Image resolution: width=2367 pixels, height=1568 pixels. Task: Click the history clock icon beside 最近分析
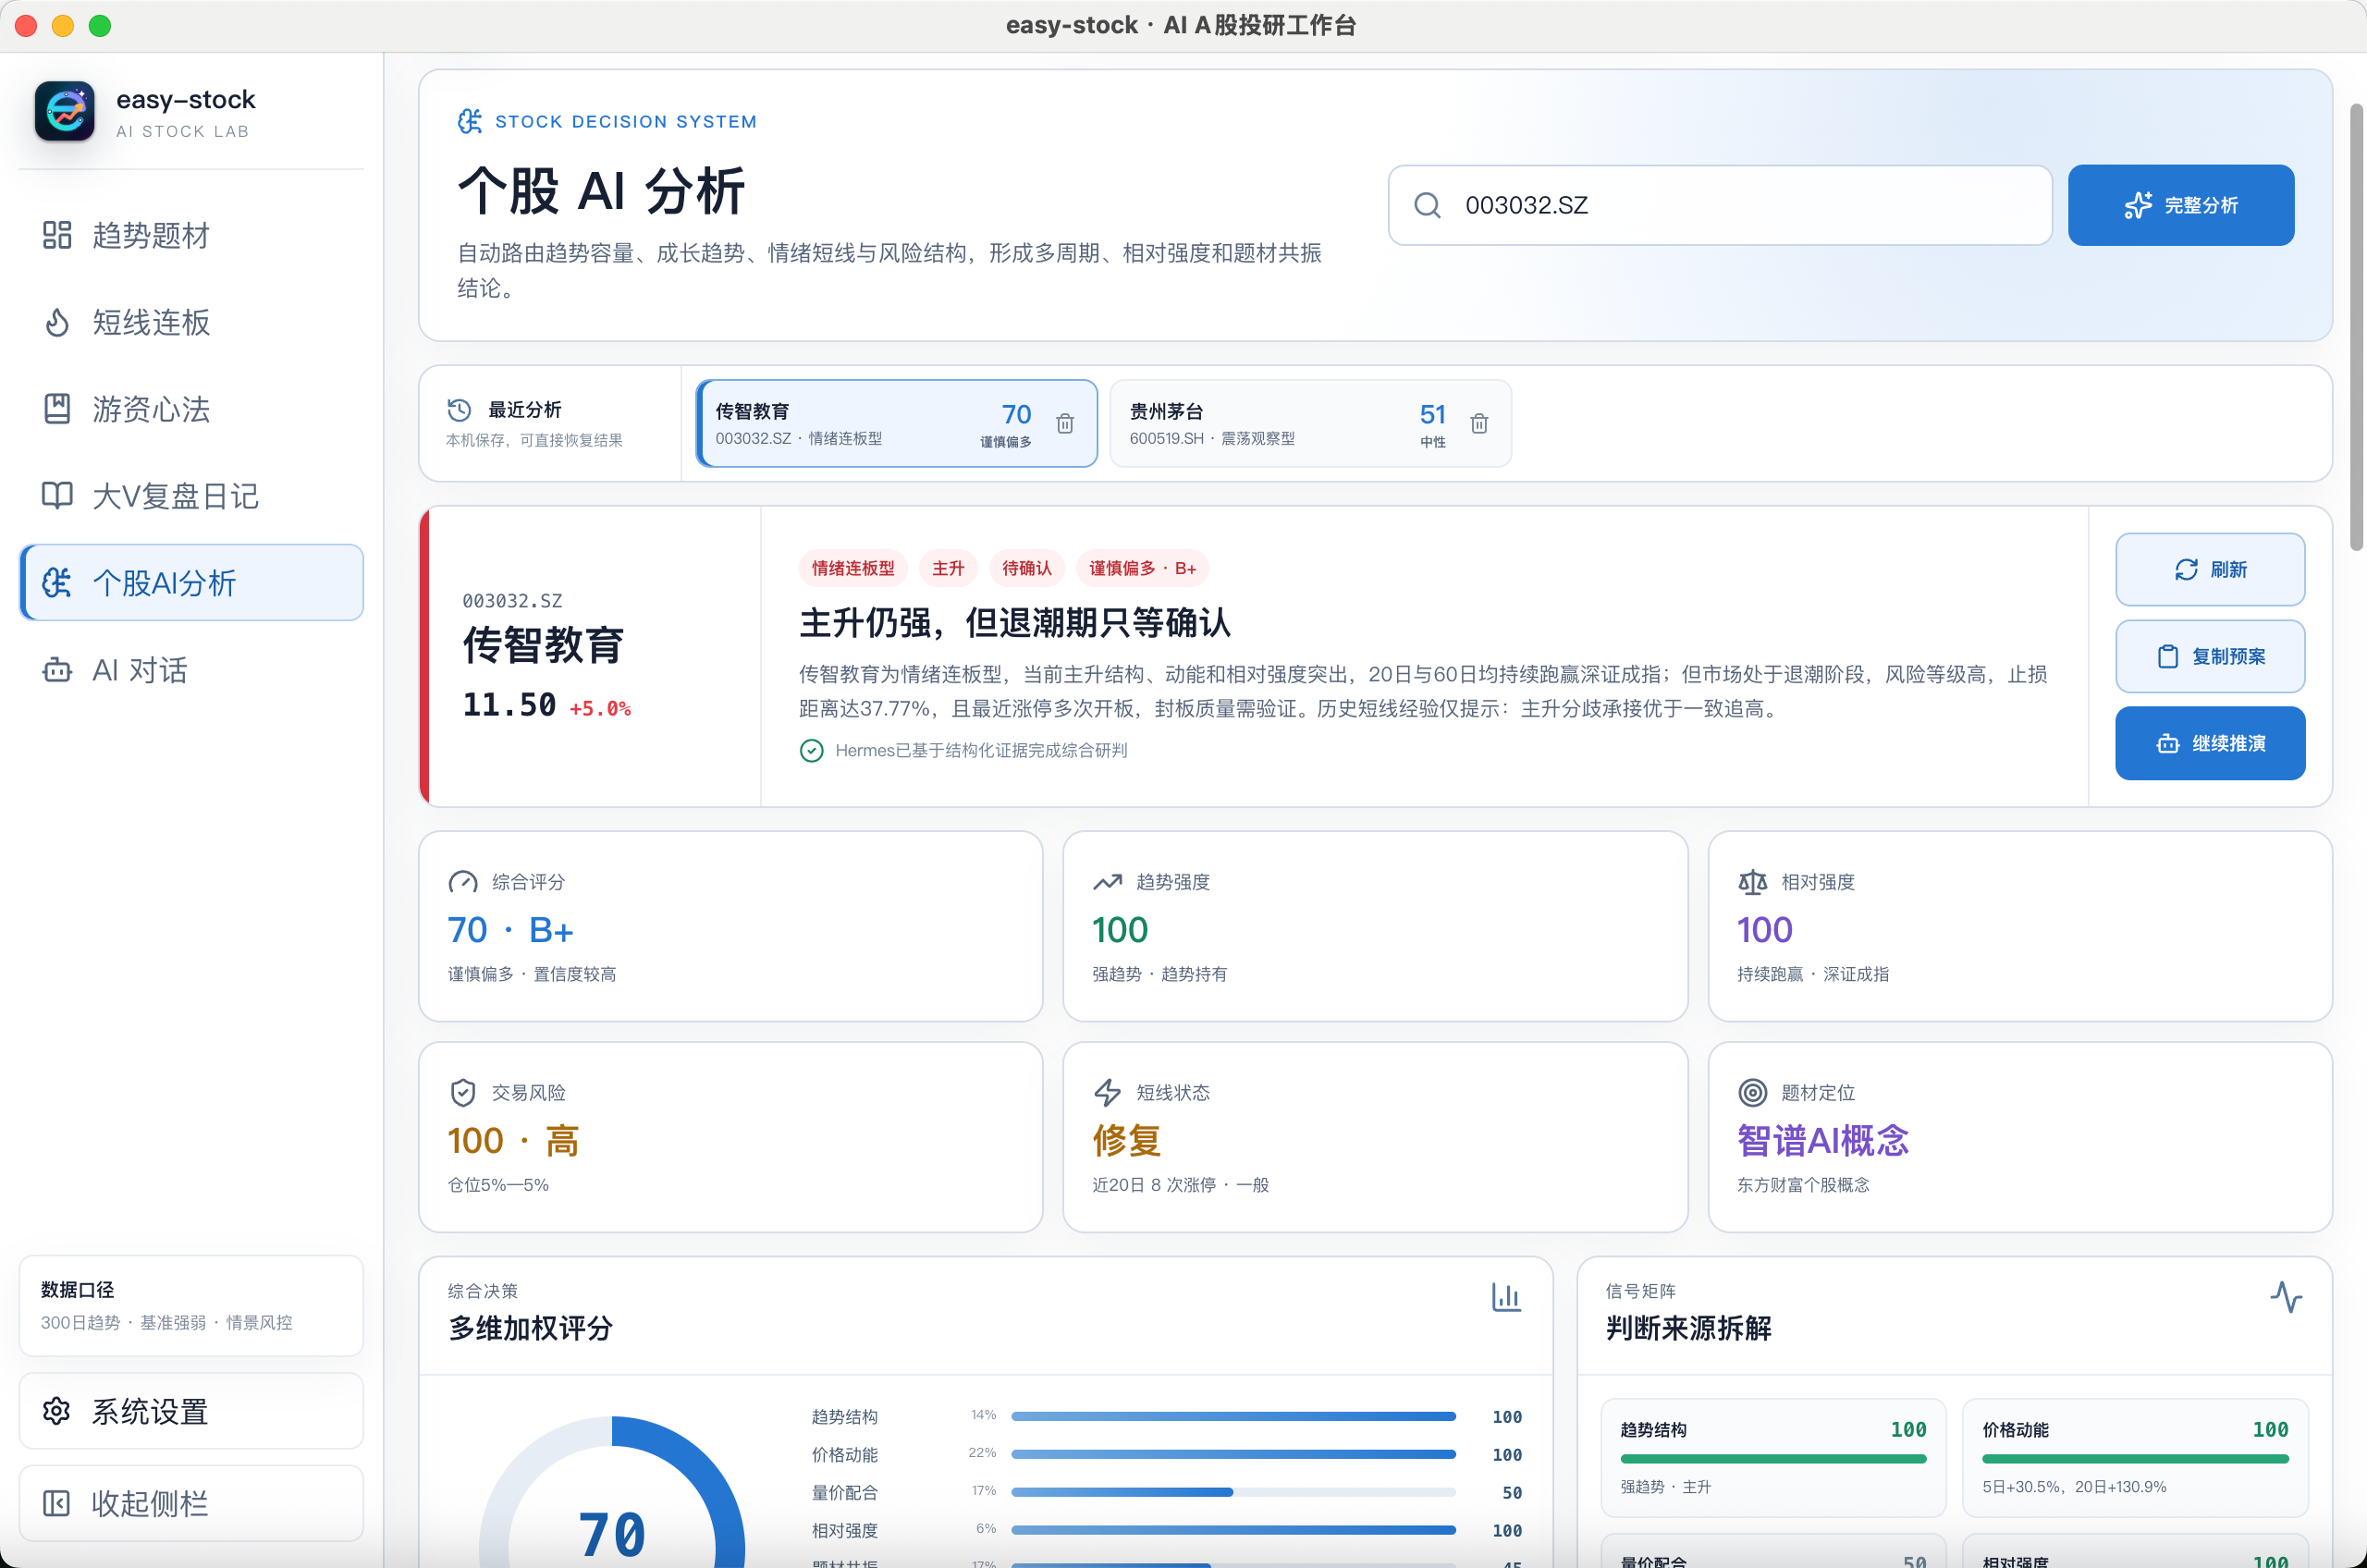459,410
